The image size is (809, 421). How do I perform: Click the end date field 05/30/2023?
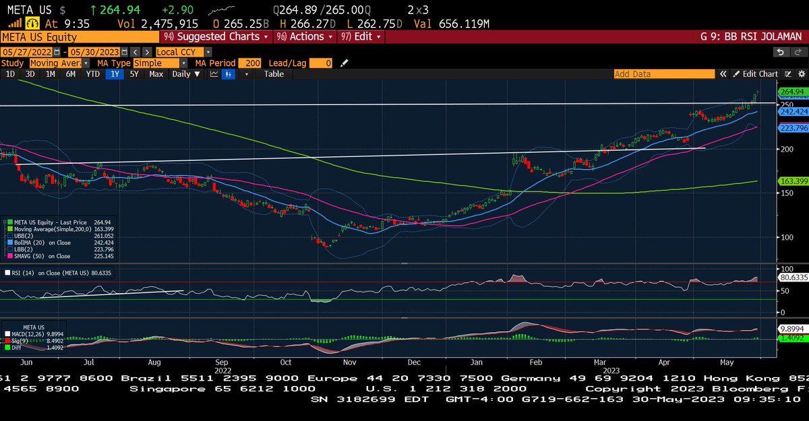pyautogui.click(x=94, y=52)
